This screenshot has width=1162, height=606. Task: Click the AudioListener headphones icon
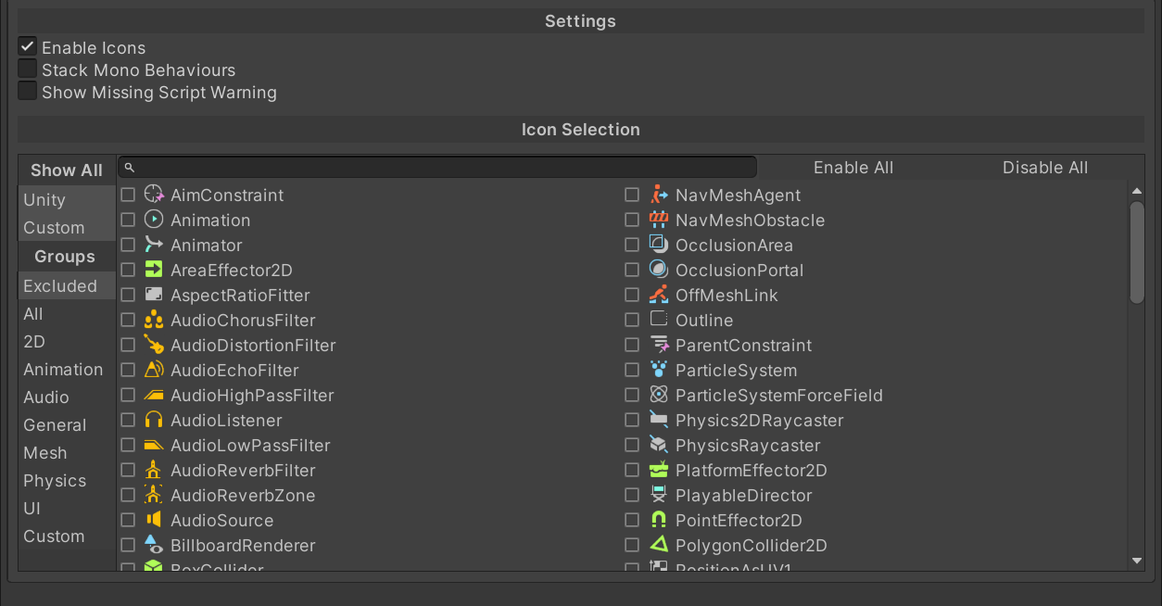click(x=154, y=421)
